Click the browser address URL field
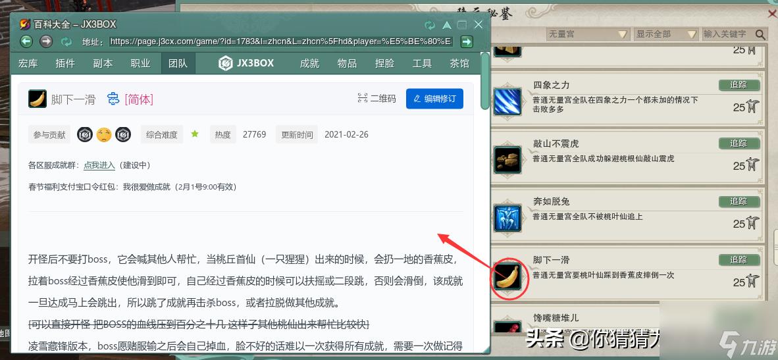 (x=281, y=41)
